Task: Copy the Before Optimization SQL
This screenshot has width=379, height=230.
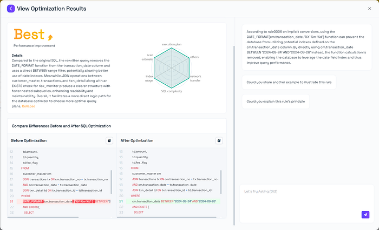Action: tap(109, 140)
